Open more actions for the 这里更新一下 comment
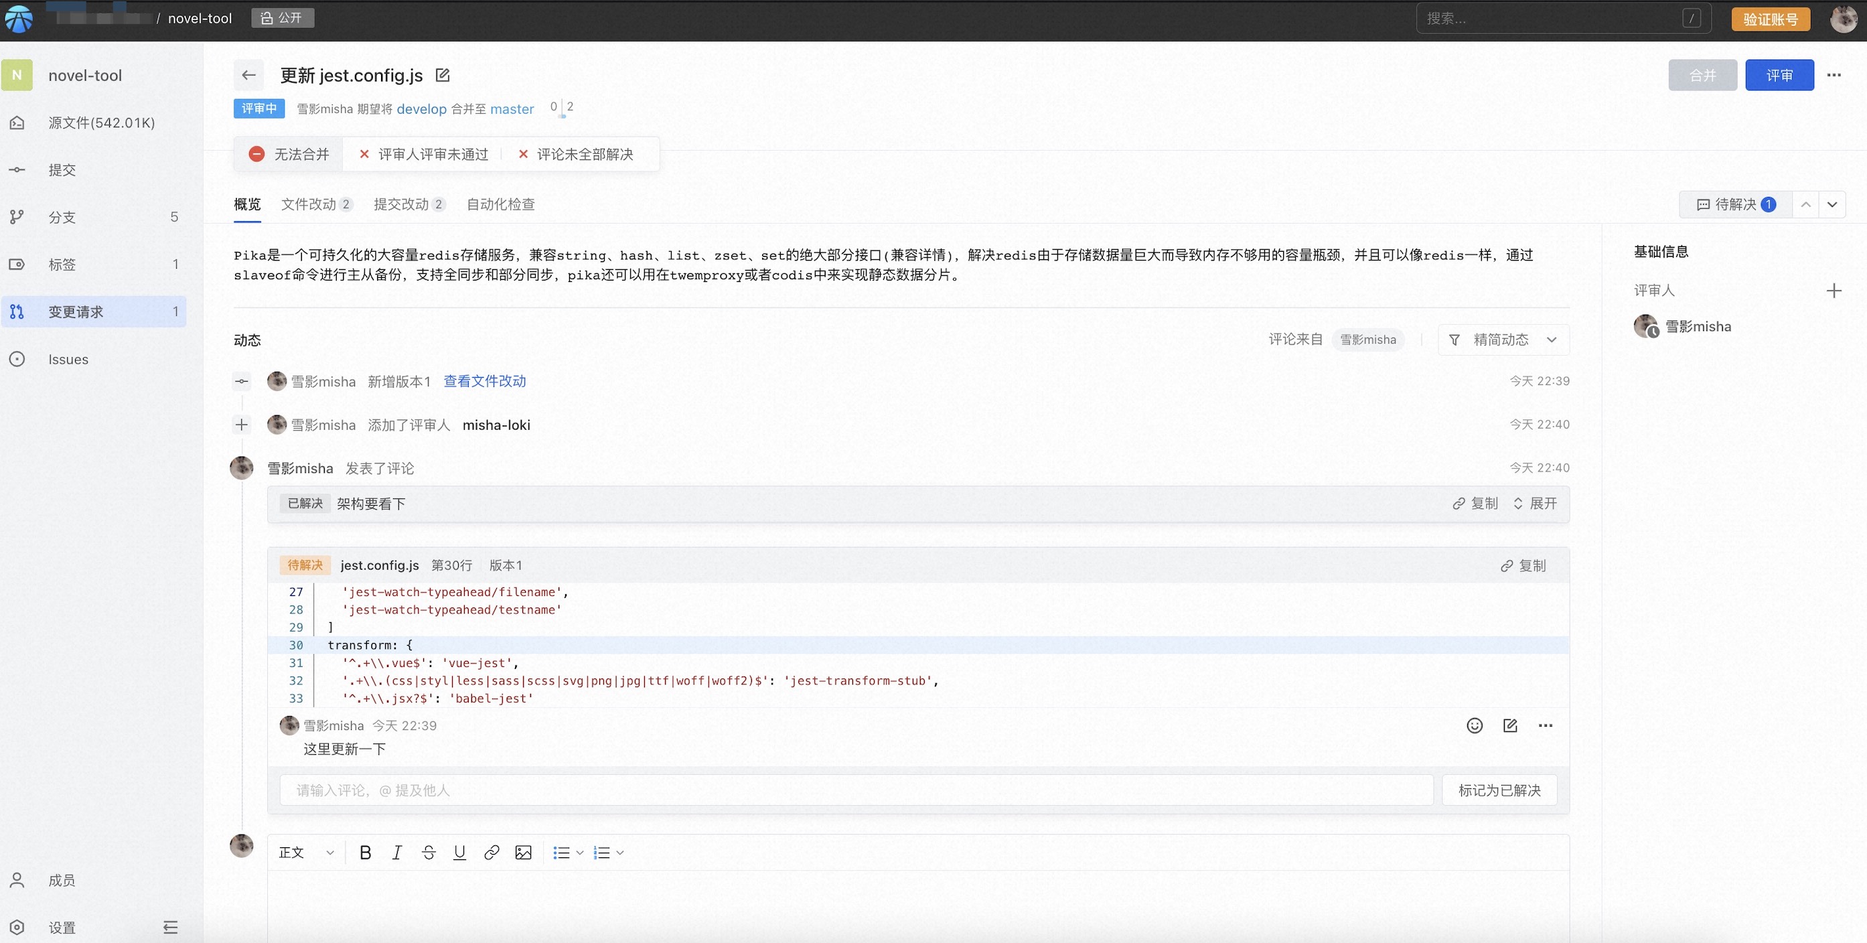1867x943 pixels. pos(1545,725)
